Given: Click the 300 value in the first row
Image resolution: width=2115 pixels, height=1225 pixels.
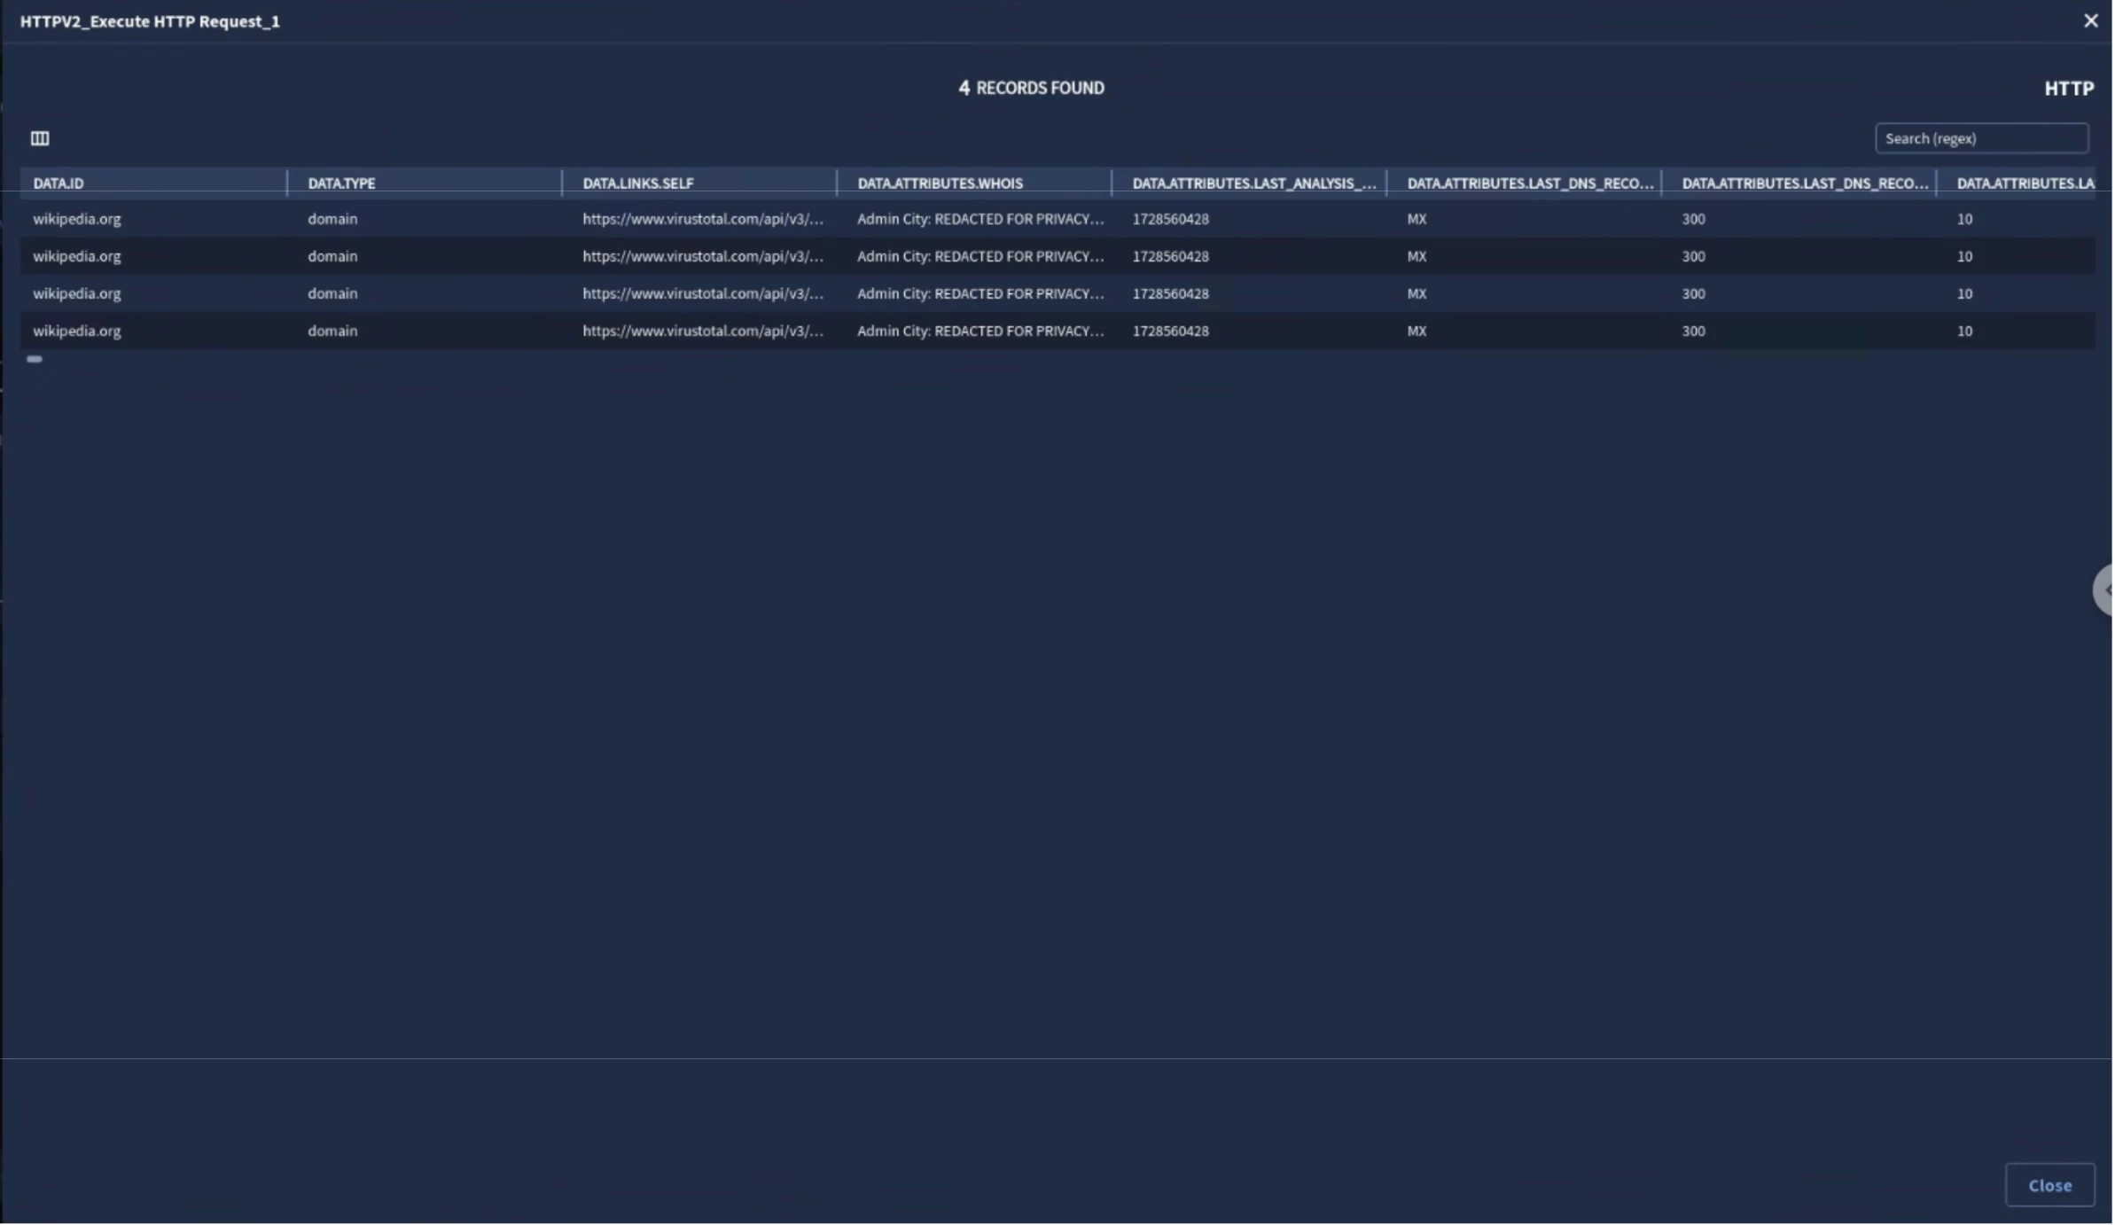Looking at the screenshot, I should pos(1695,219).
